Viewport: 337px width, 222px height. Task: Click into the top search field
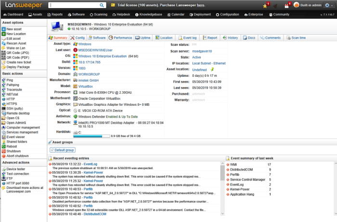pyautogui.click(x=74, y=5)
